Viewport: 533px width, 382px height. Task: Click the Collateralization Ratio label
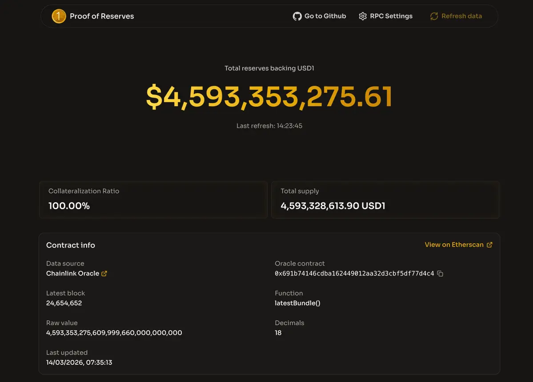pyautogui.click(x=84, y=191)
